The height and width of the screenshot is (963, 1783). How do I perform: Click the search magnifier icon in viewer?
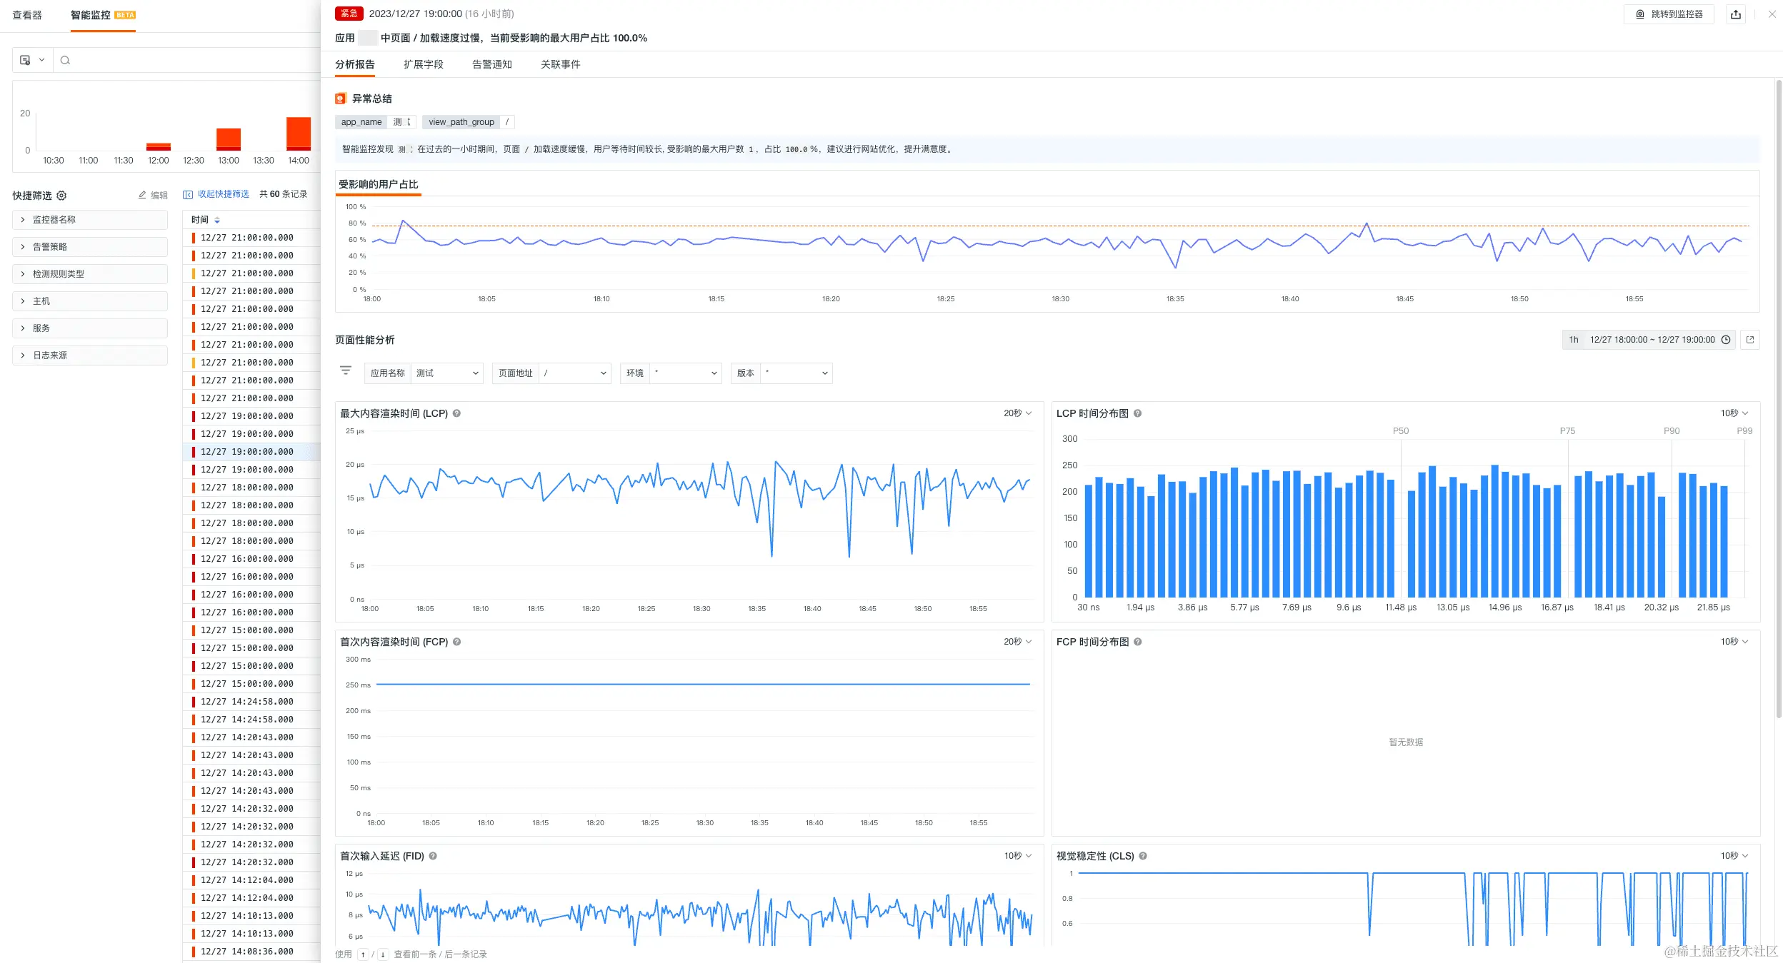pos(65,60)
